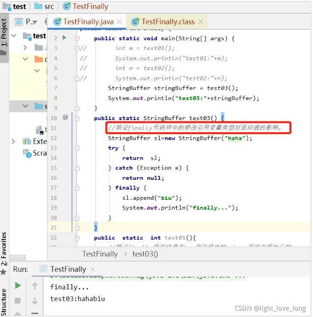Click the 'test03:hahabiu' console output line
313x317 pixels.
(x=78, y=299)
